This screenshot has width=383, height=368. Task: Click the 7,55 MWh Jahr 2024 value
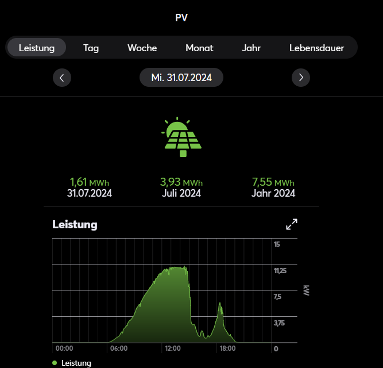click(x=273, y=182)
